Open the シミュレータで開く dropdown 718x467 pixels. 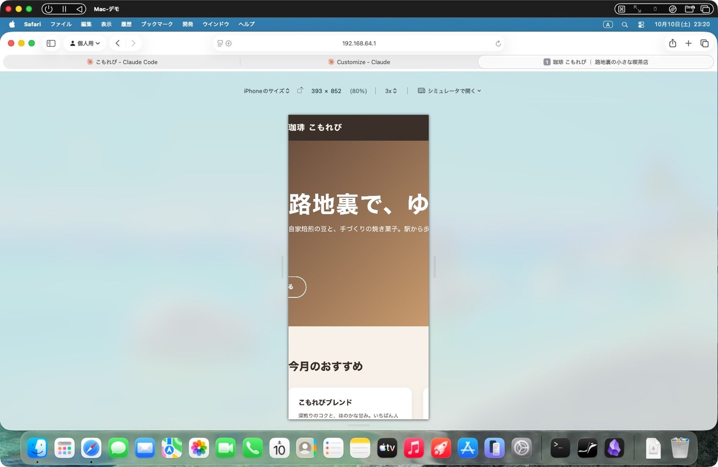coord(449,91)
